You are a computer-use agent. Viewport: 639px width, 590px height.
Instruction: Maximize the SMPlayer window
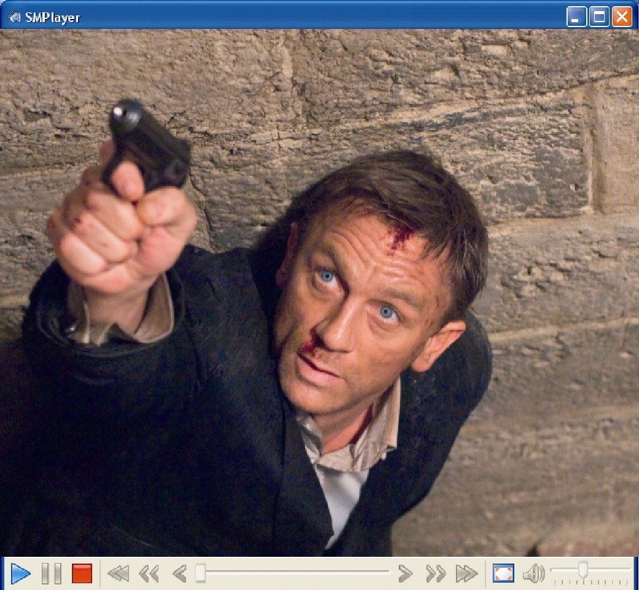pyautogui.click(x=599, y=17)
